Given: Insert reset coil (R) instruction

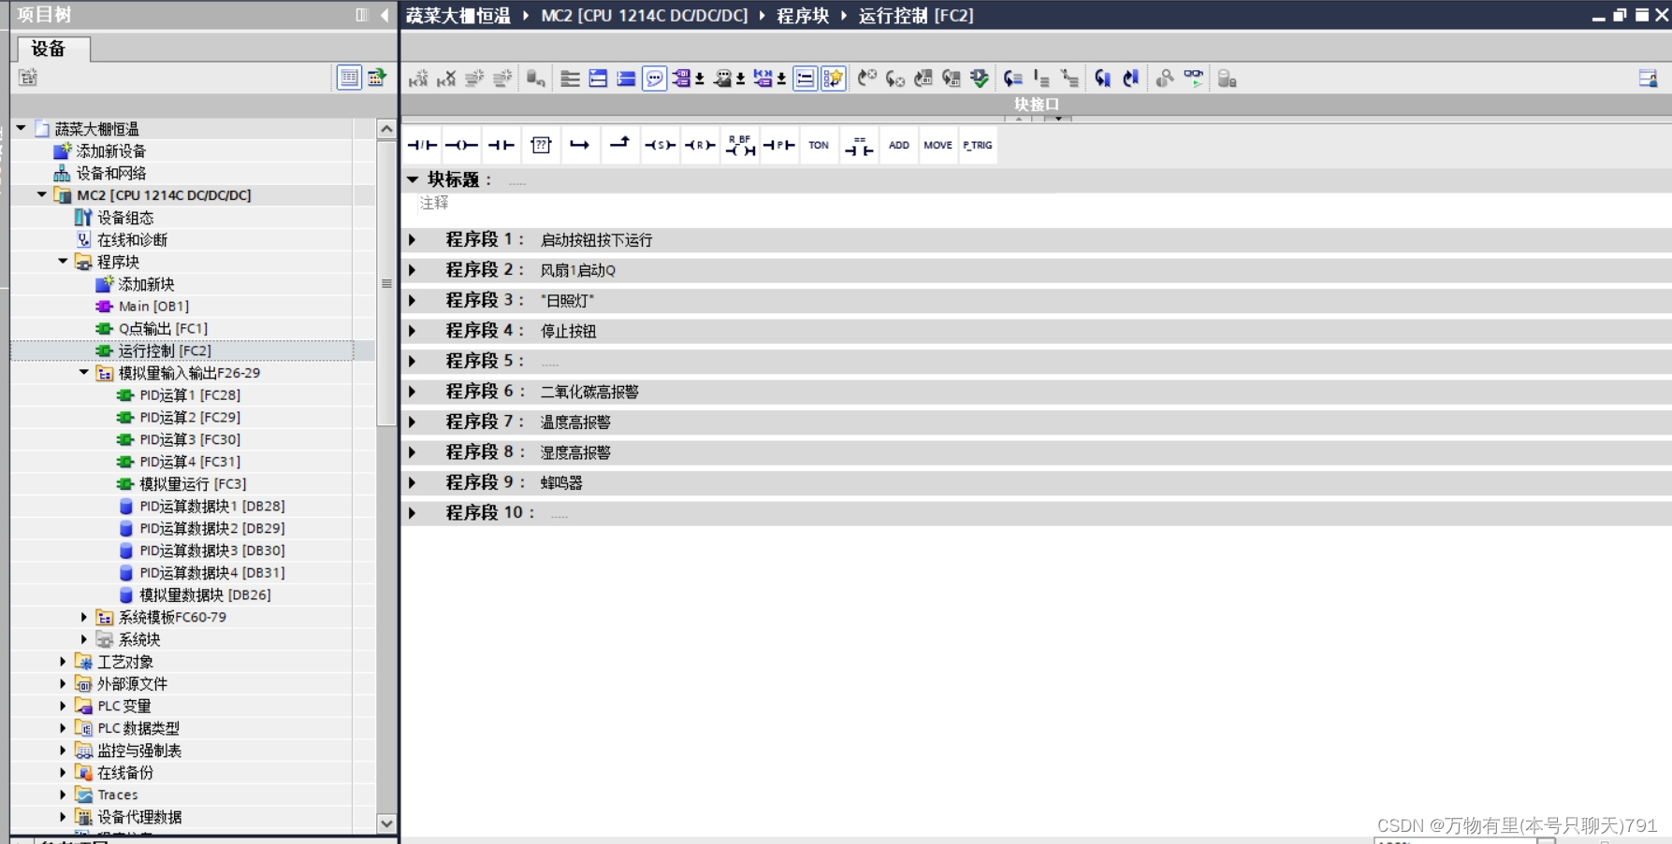Looking at the screenshot, I should 699,145.
